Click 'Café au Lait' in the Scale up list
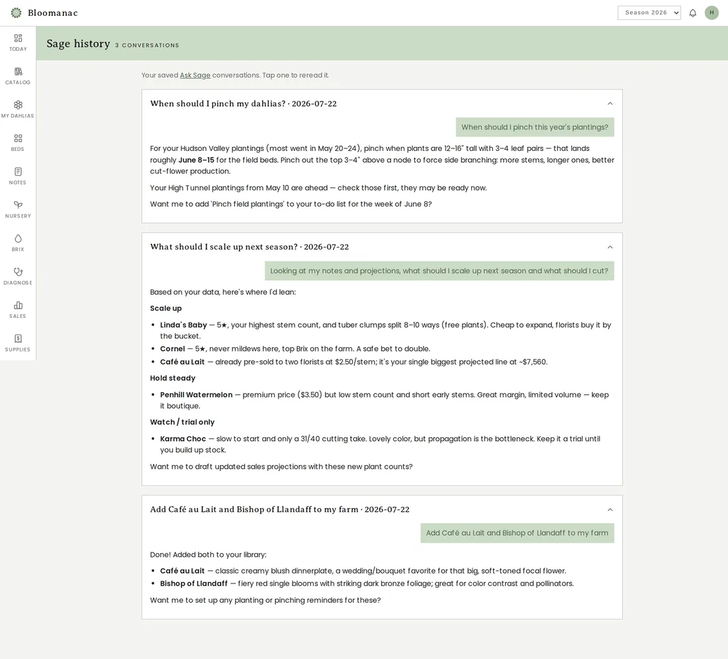Image resolution: width=728 pixels, height=659 pixels. [182, 362]
